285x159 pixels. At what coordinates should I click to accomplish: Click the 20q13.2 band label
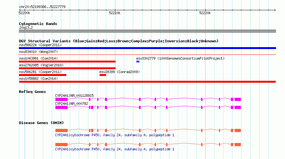tap(26, 28)
